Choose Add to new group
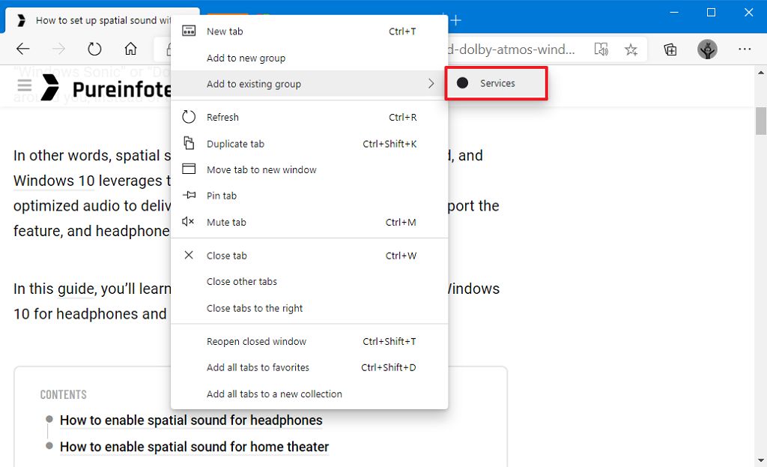The width and height of the screenshot is (767, 467). 309,58
